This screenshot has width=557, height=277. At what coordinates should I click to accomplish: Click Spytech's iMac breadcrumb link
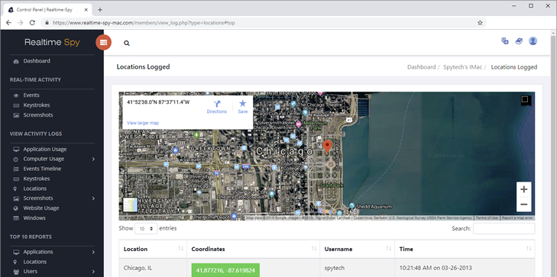(x=462, y=67)
